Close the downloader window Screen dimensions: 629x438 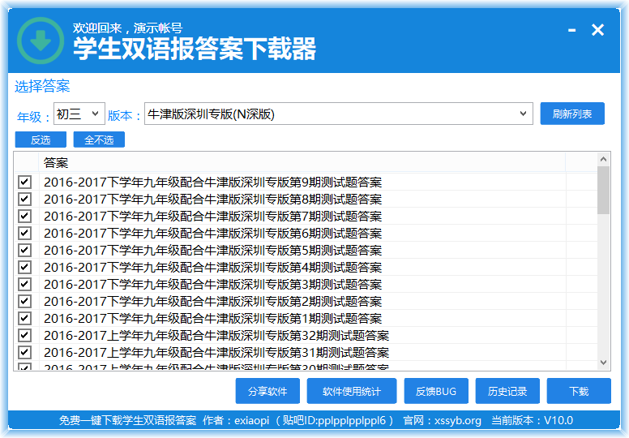(597, 30)
